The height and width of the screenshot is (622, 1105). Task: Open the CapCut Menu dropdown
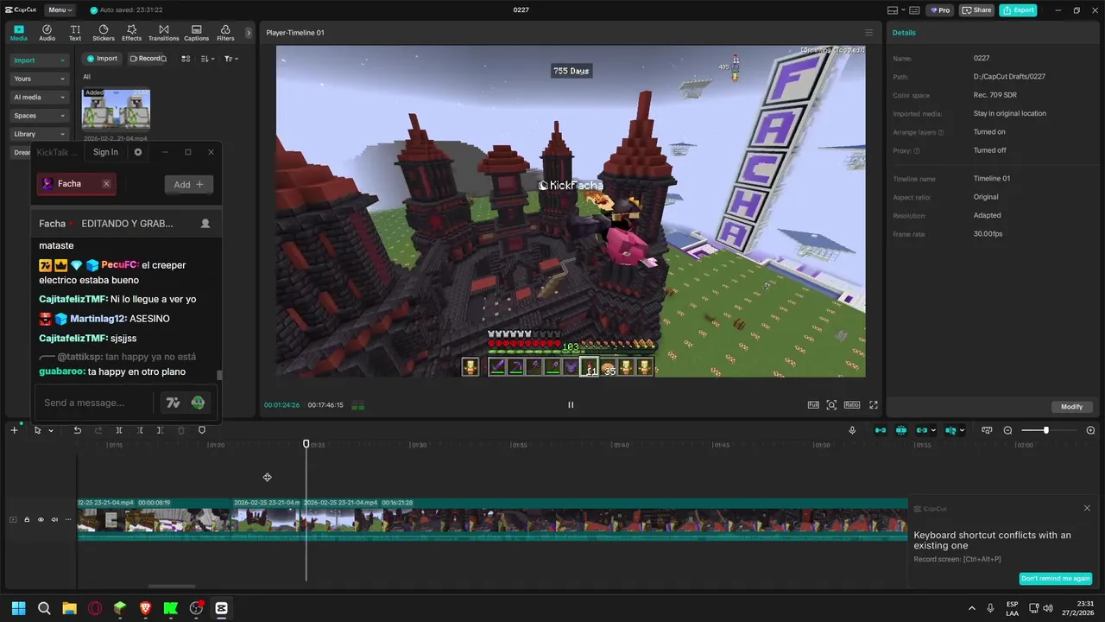[60, 10]
